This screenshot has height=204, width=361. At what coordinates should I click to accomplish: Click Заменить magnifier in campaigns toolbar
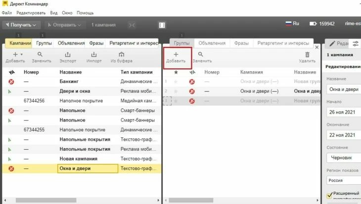tap(40, 54)
